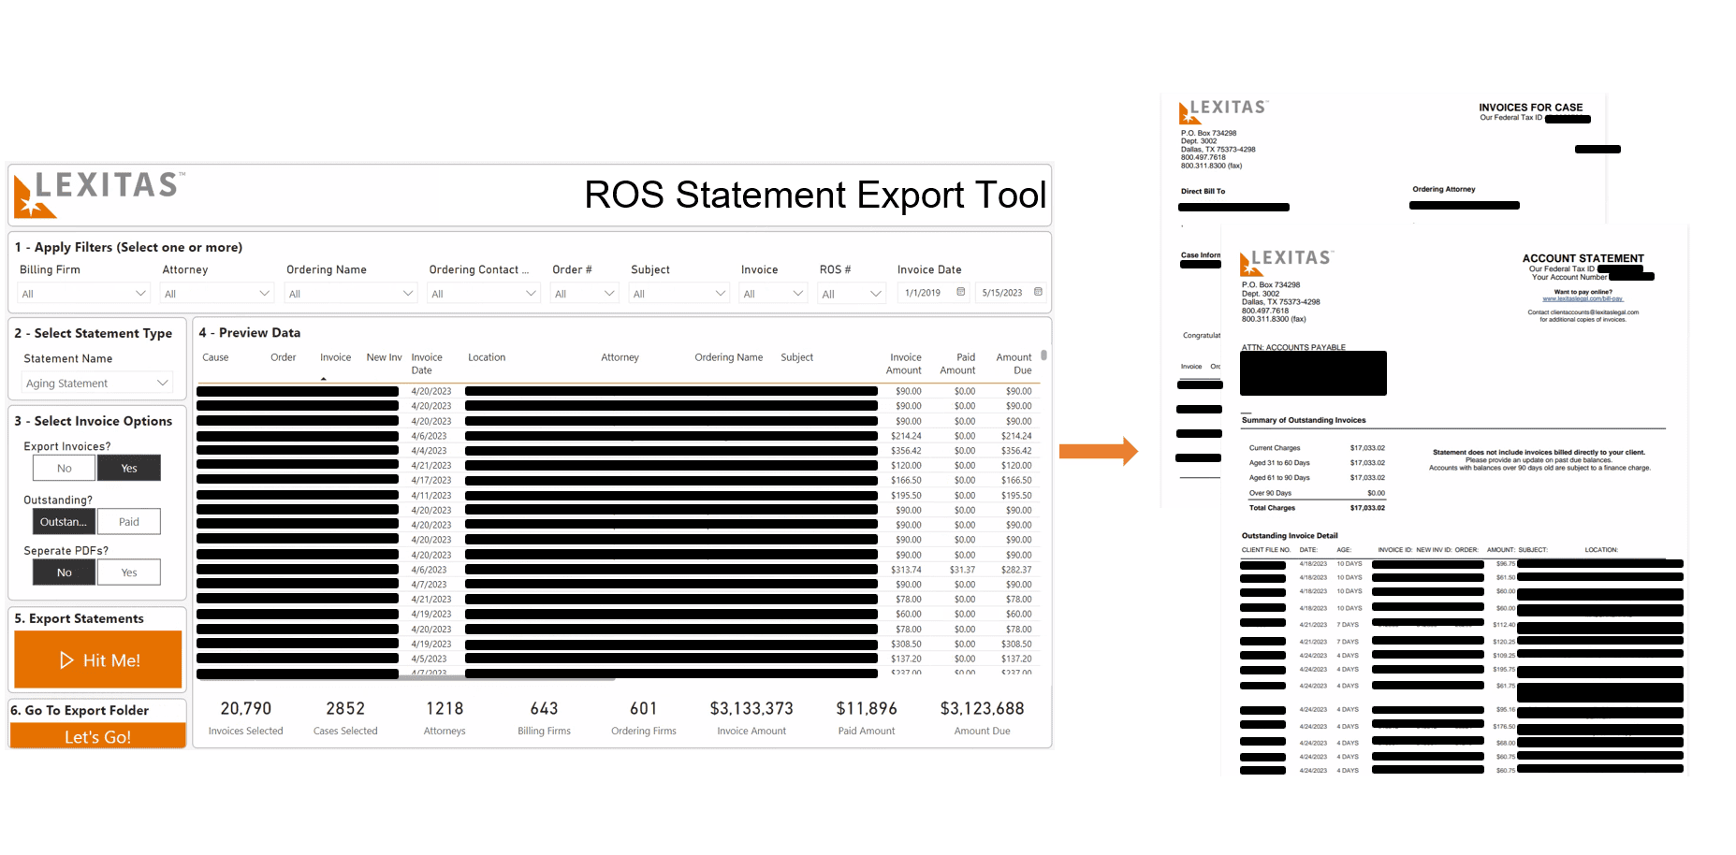Open the calendar picker for the 5/15/2023 date
1736x855 pixels.
click(x=1039, y=293)
